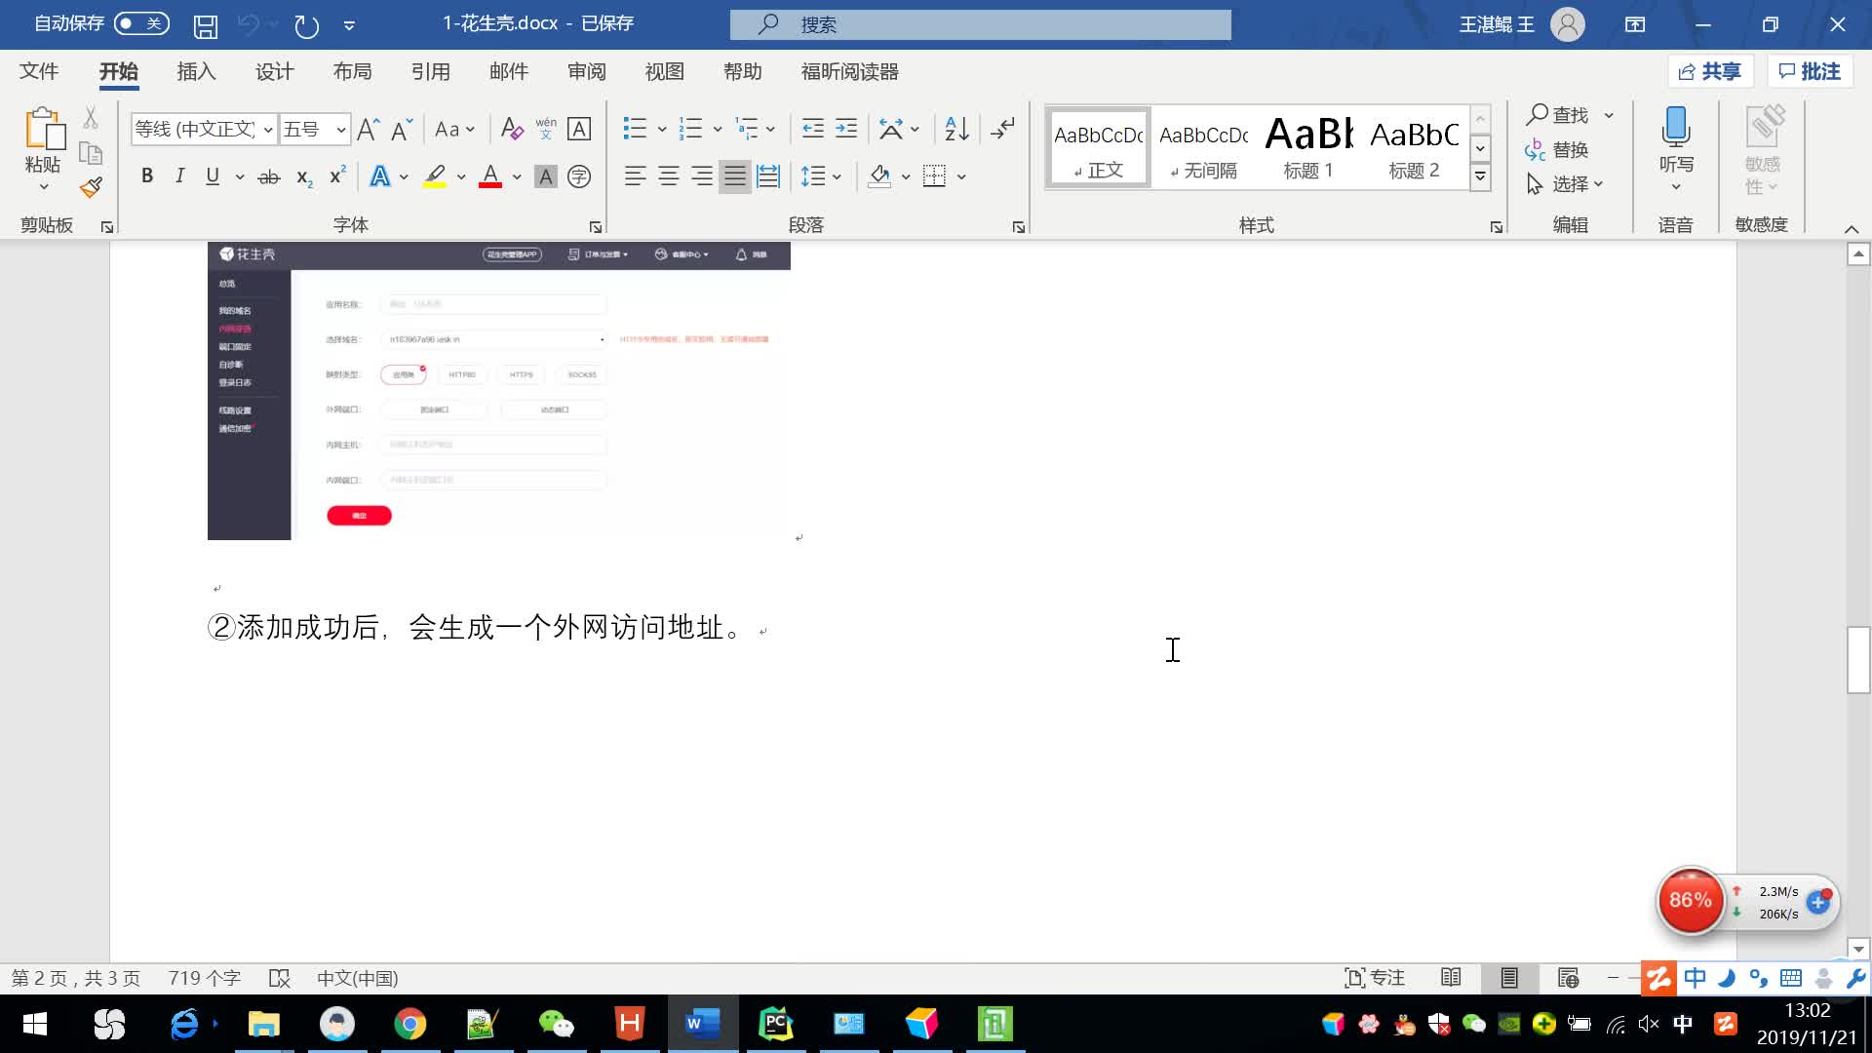Click the distributed alignment icon
This screenshot has width=1872, height=1053.
(x=768, y=176)
